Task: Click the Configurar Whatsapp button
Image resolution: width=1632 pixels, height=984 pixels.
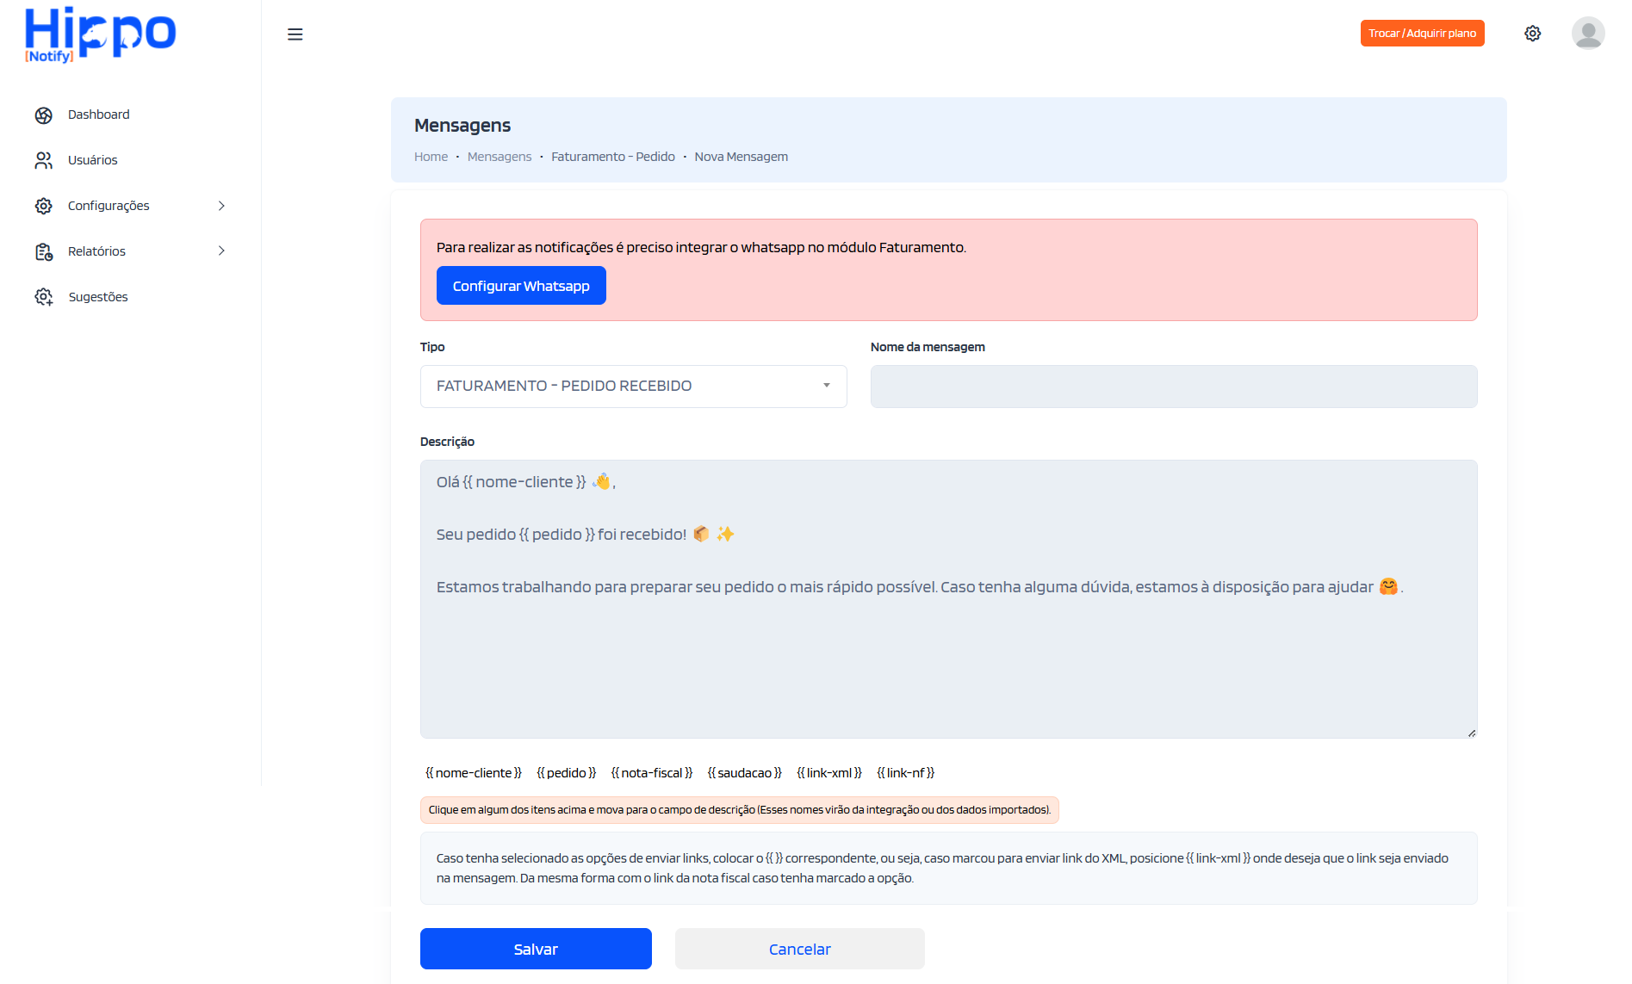Action: [521, 285]
